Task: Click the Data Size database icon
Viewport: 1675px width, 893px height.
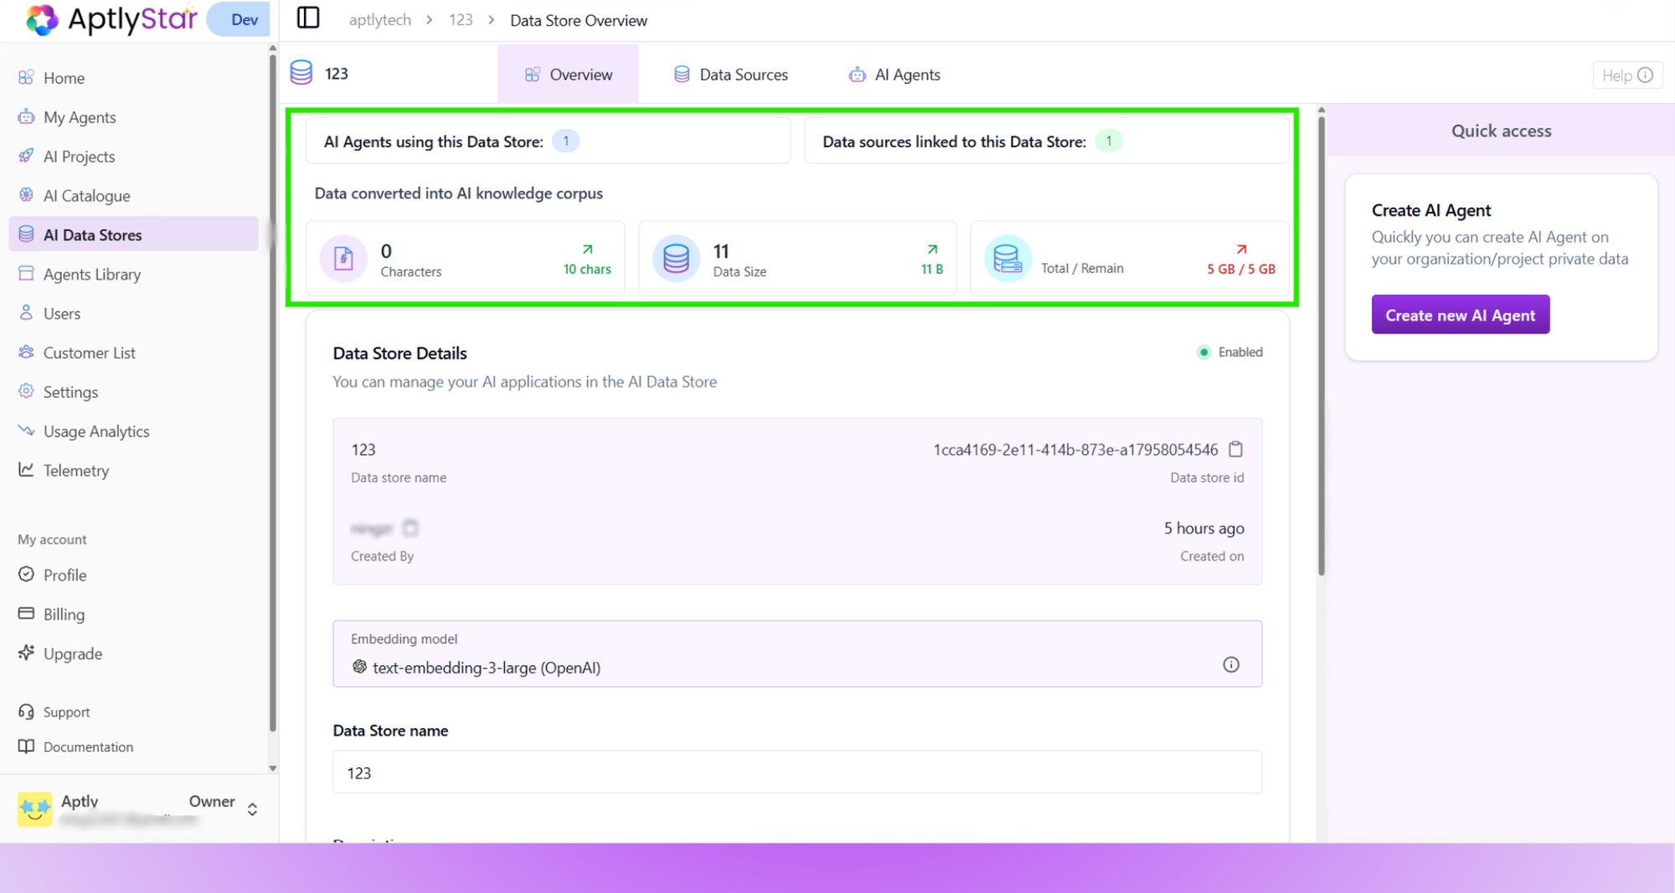Action: coord(676,258)
